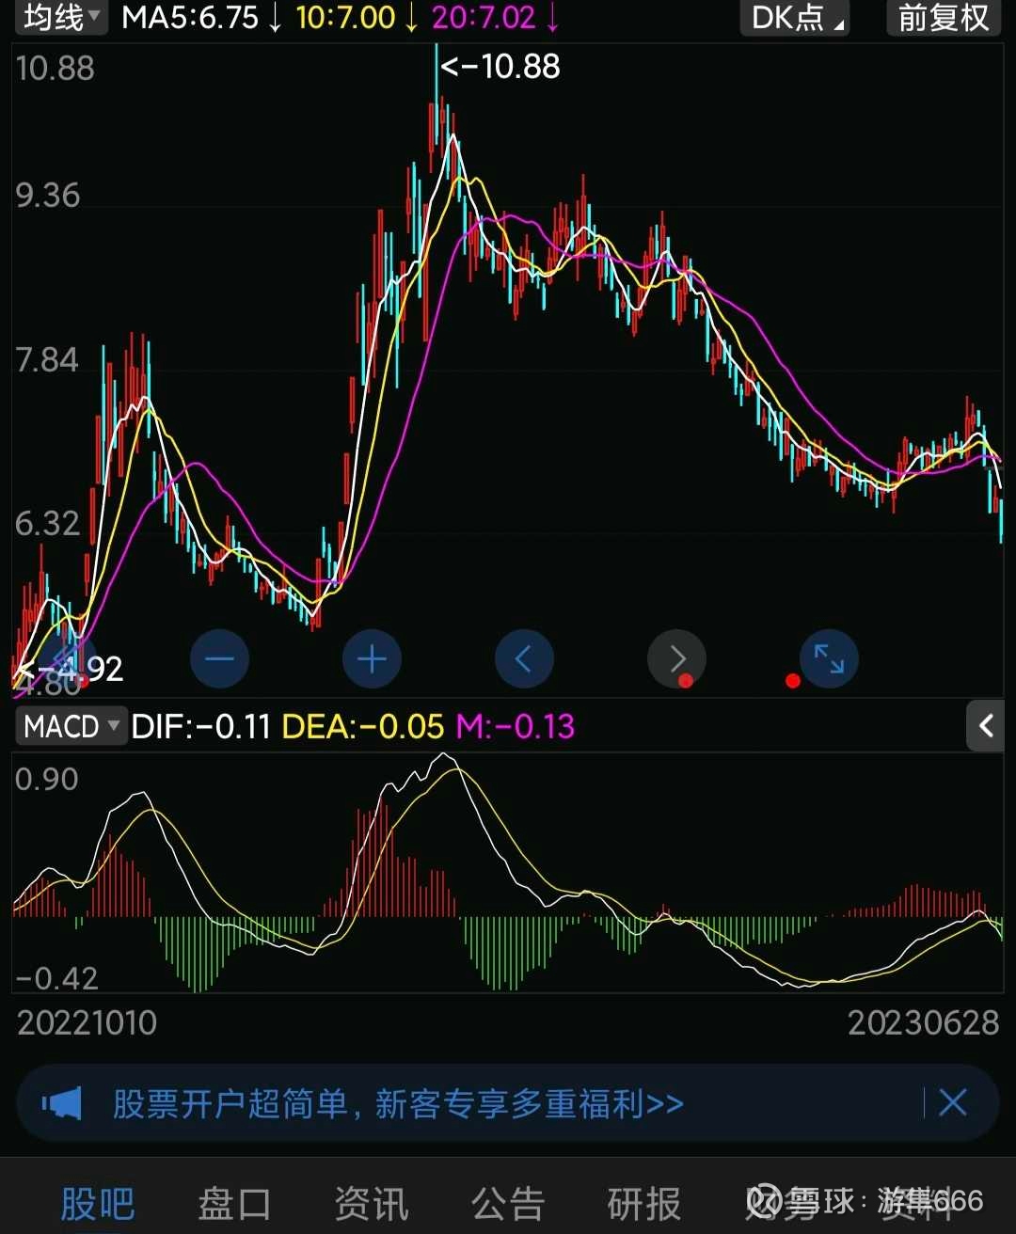Open the 均线 indicator dropdown
The width and height of the screenshot is (1016, 1234).
point(59,18)
